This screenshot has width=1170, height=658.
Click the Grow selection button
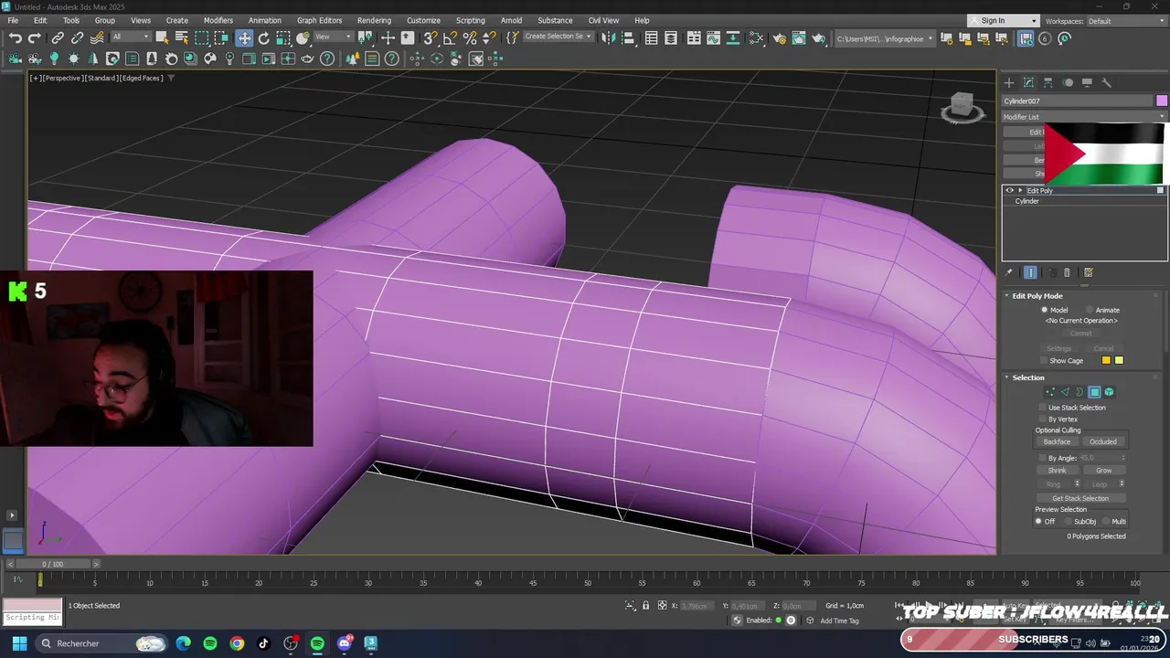[x=1103, y=470]
